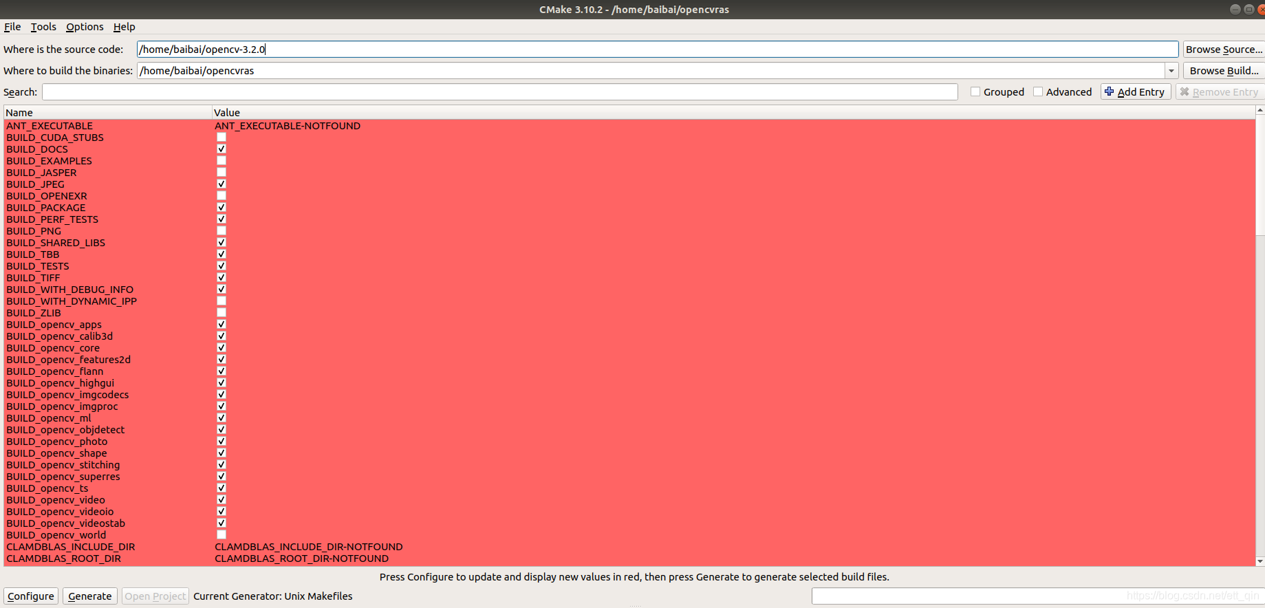Click the Name column header

[108, 113]
